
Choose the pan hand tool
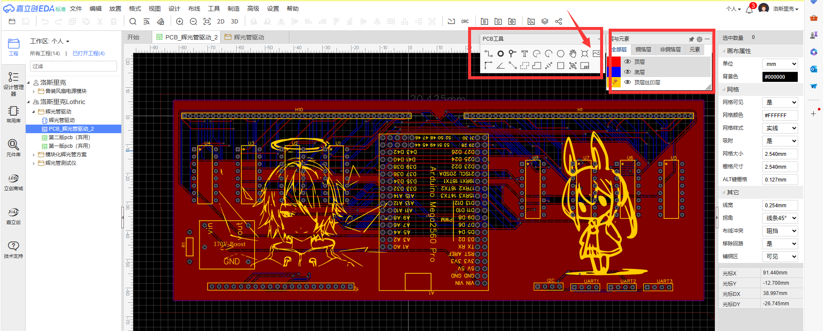(x=573, y=54)
